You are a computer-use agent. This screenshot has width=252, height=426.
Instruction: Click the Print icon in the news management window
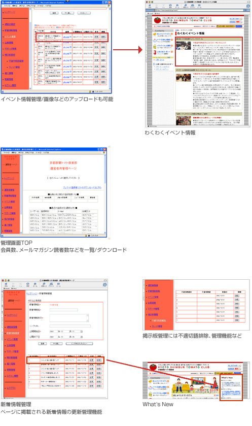(x=51, y=285)
